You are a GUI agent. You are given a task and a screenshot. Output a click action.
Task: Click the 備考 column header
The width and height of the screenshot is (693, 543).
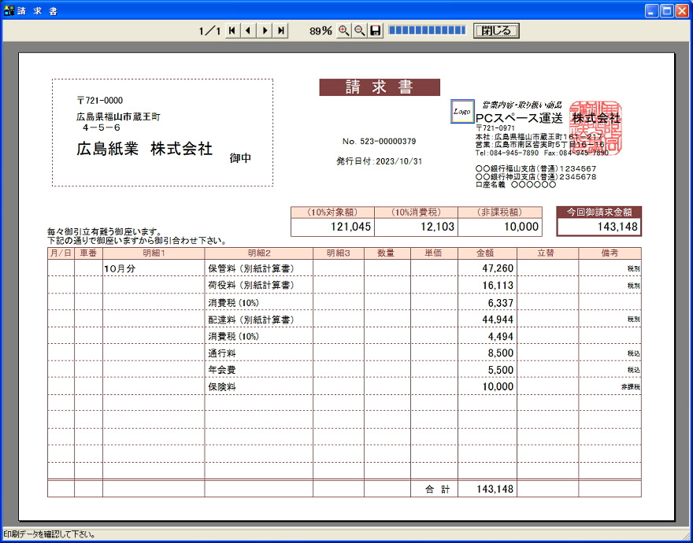[610, 253]
